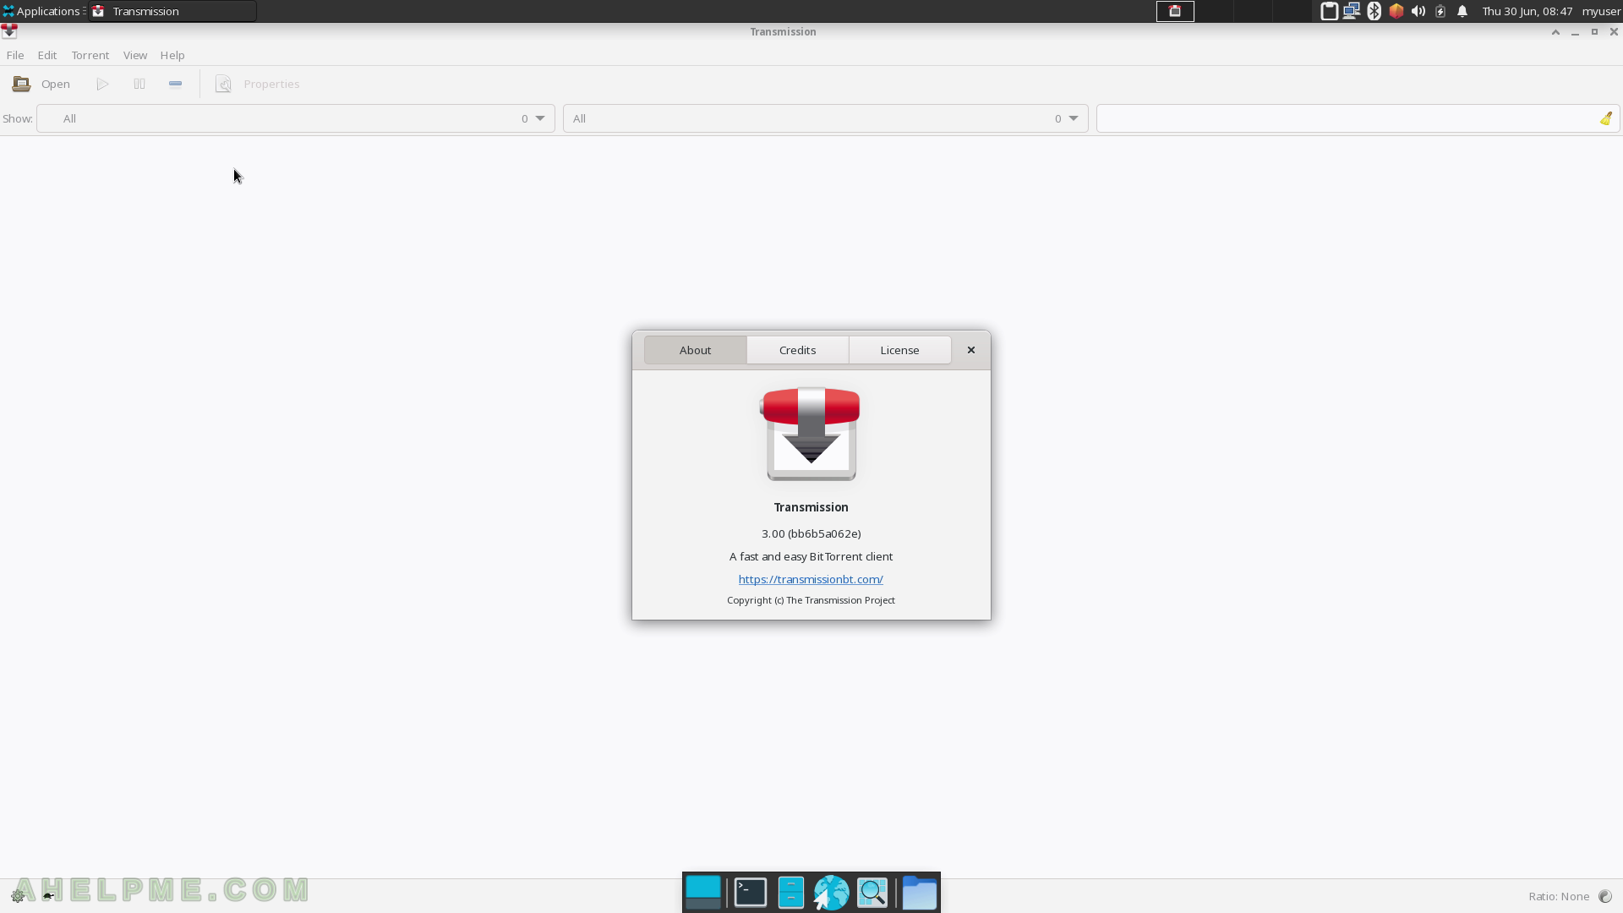Click the clock Thu 30 Jun, 08:47
Screen dimensions: 1623x913
point(1527,11)
